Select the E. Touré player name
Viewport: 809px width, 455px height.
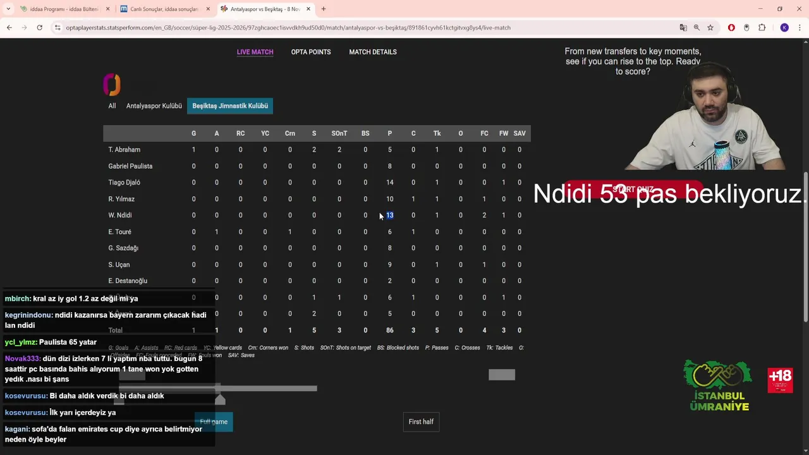coord(120,232)
